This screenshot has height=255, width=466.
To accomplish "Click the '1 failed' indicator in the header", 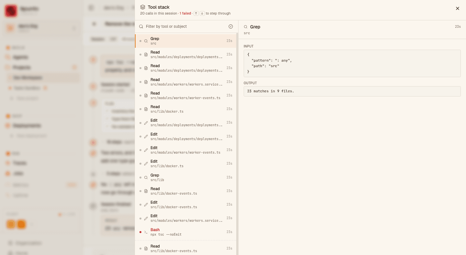I will point(185,14).
